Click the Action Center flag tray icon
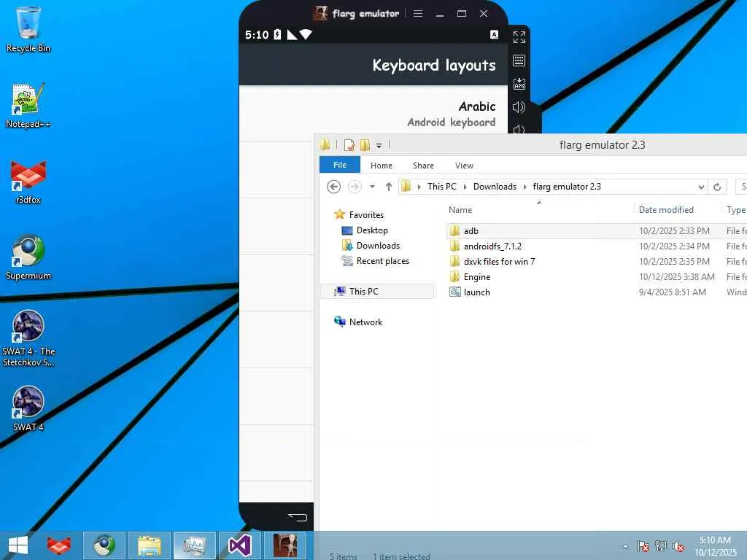This screenshot has height=560, width=747. click(643, 546)
